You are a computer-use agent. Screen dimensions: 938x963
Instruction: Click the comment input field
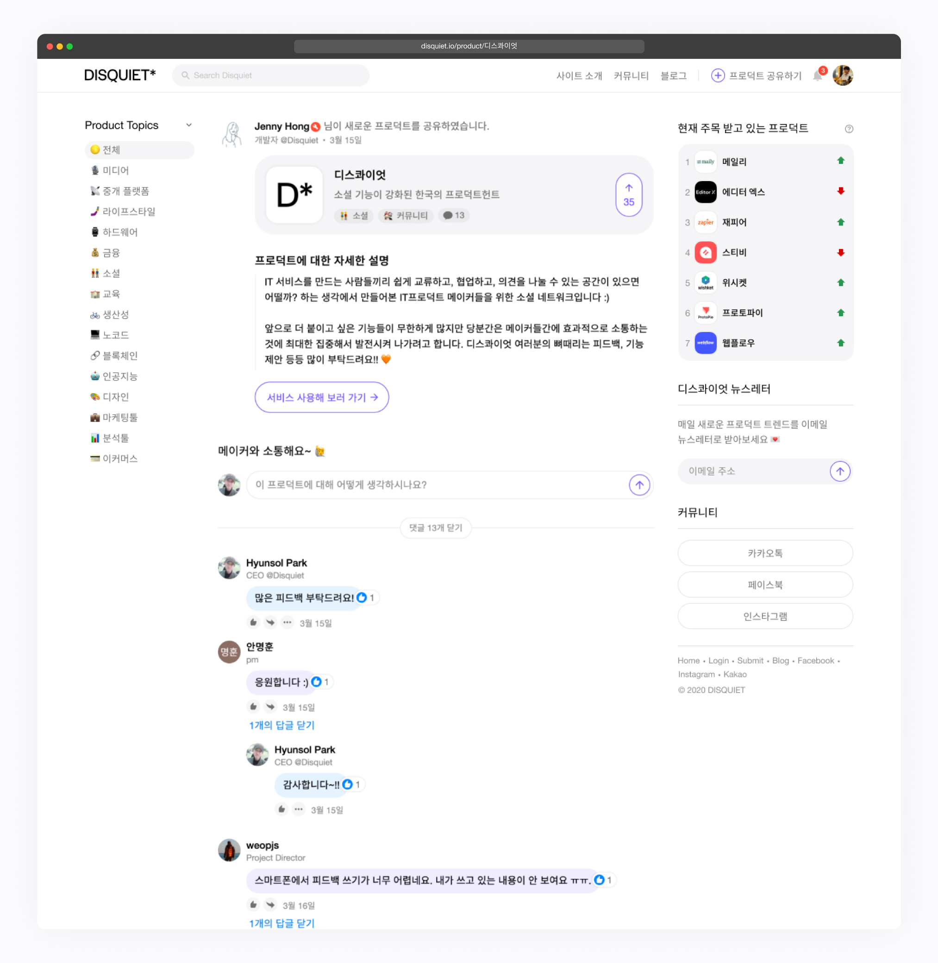click(x=437, y=485)
